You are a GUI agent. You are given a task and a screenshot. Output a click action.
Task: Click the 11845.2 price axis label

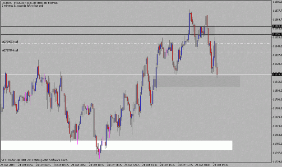(x=277, y=46)
